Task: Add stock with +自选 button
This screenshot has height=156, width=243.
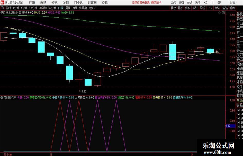Action: 225,8
